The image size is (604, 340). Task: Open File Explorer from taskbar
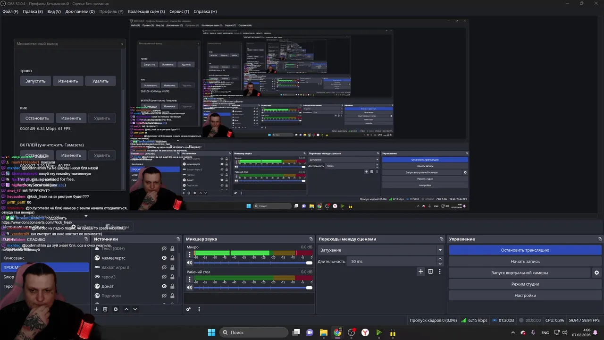323,332
